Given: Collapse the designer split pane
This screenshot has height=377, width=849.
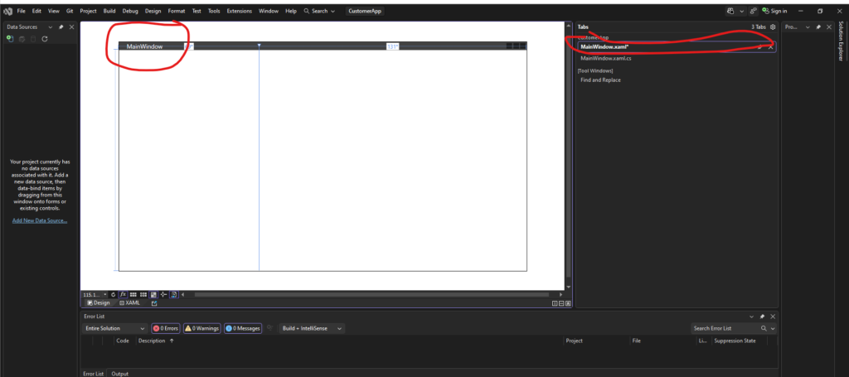Looking at the screenshot, I should point(568,303).
